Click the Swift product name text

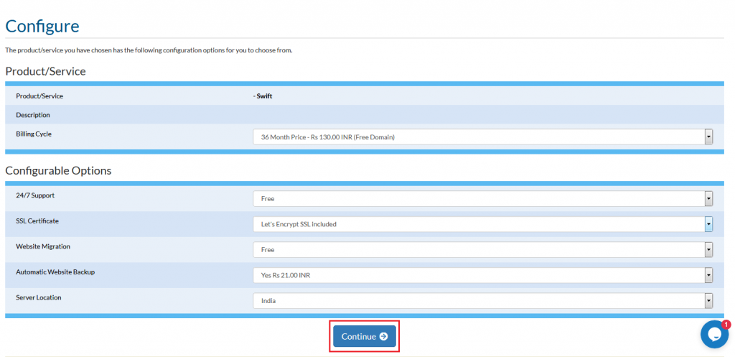coord(263,96)
